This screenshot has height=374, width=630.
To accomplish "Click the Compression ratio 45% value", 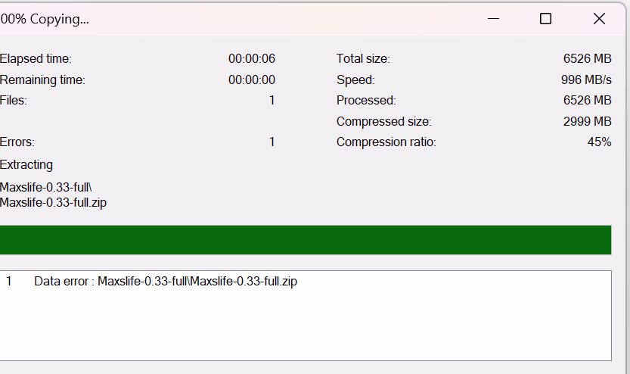I will click(599, 142).
